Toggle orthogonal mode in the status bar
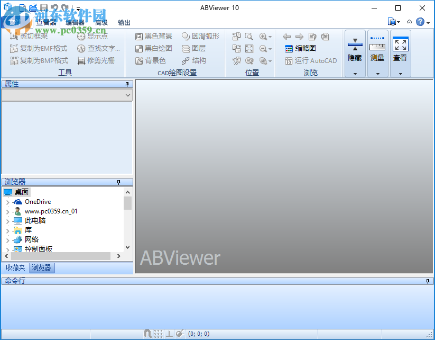The width and height of the screenshot is (435, 340). (x=170, y=333)
